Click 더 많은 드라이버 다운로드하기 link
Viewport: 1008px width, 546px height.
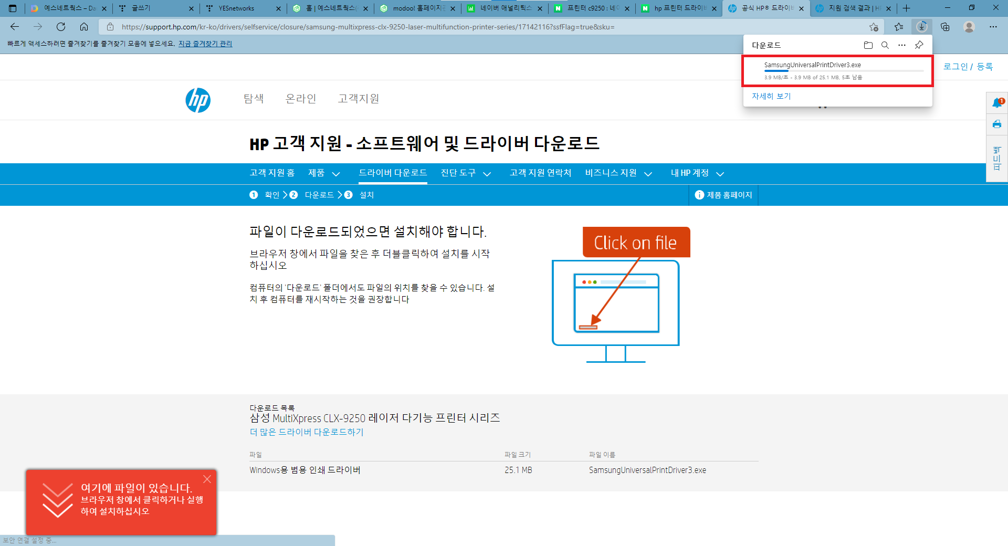[x=307, y=432]
